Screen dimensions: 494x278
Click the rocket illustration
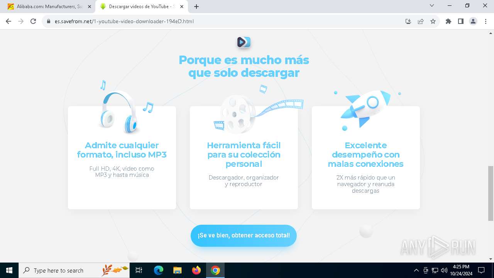coord(365,108)
